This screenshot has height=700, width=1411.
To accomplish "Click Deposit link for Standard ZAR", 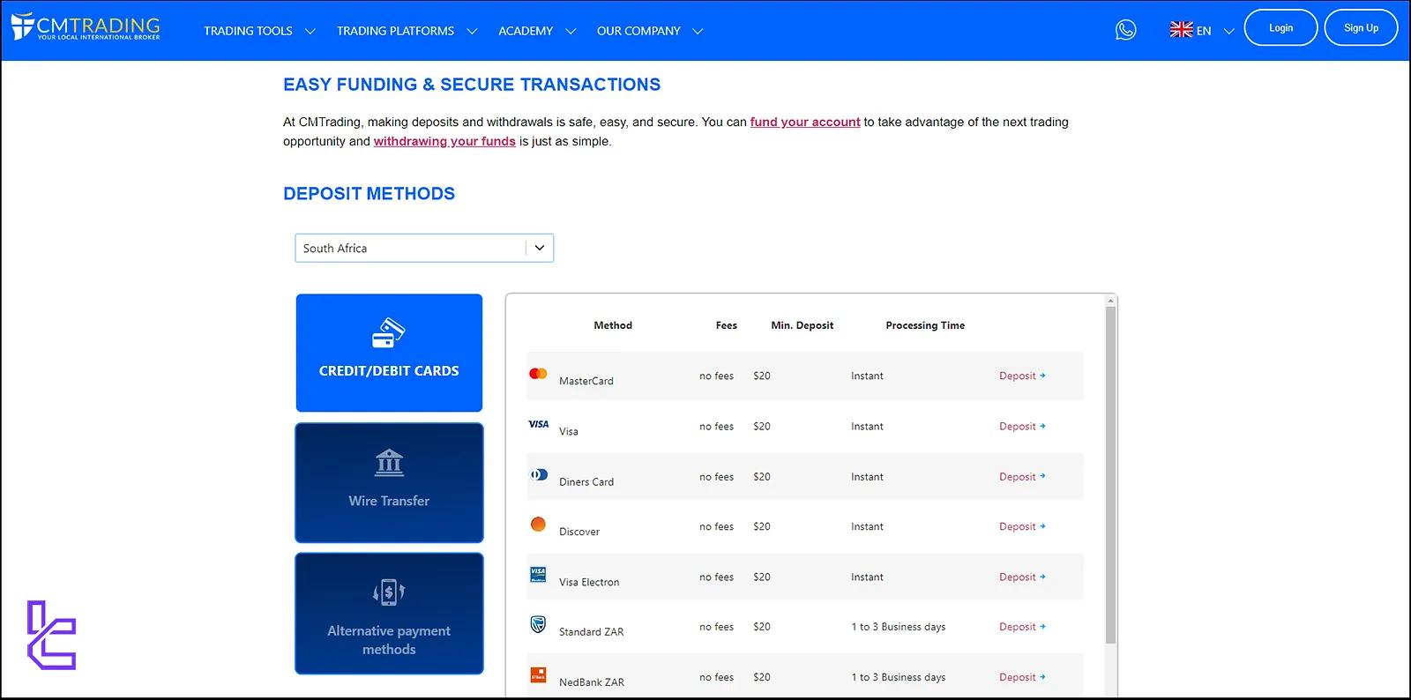I will 1022,627.
